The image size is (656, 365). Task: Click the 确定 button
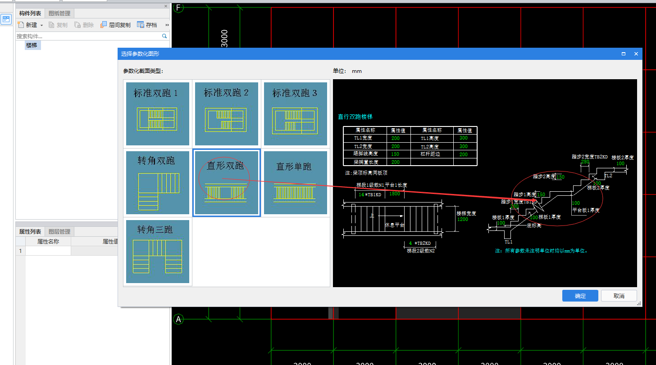click(x=580, y=296)
